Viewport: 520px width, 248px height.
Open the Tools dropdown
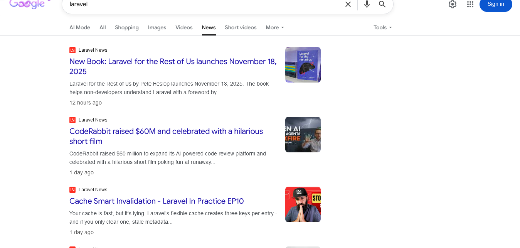[382, 28]
